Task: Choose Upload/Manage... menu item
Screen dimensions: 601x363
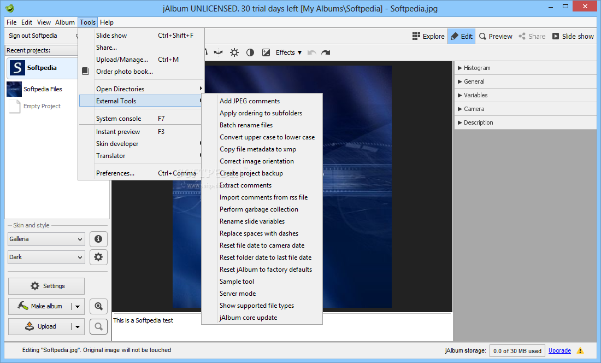Action: pos(141,60)
